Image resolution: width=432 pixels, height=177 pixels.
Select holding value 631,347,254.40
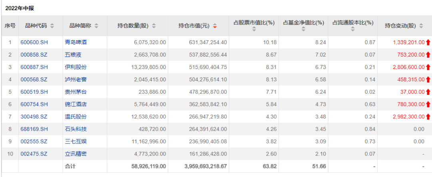[208, 42]
